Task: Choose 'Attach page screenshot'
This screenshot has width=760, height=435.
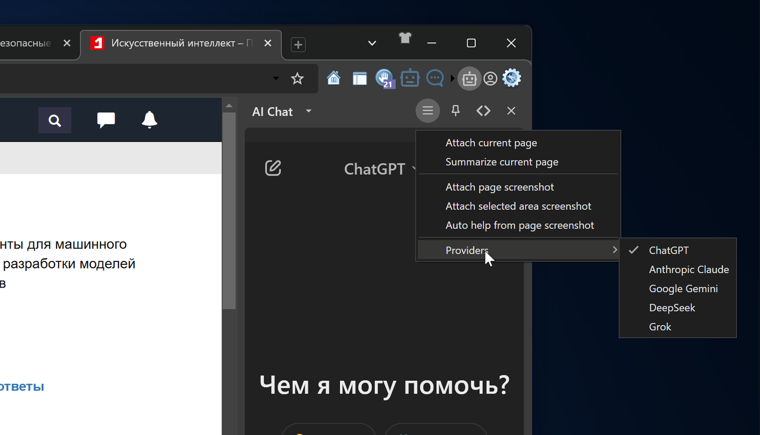Action: [518, 187]
